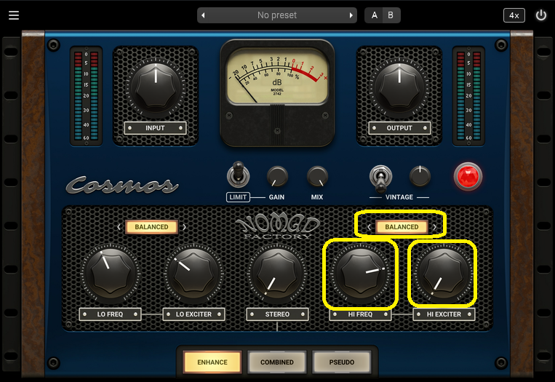Select previous low-band mode arrow
The height and width of the screenshot is (382, 555).
(x=119, y=227)
